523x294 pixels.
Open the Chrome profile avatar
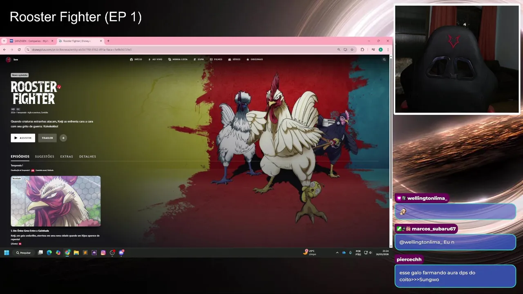click(x=380, y=49)
